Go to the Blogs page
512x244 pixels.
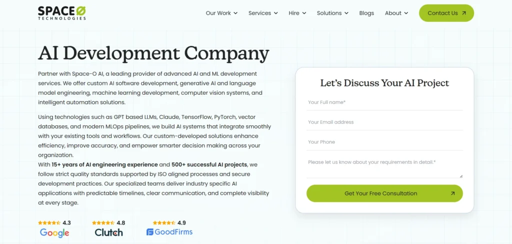[366, 13]
